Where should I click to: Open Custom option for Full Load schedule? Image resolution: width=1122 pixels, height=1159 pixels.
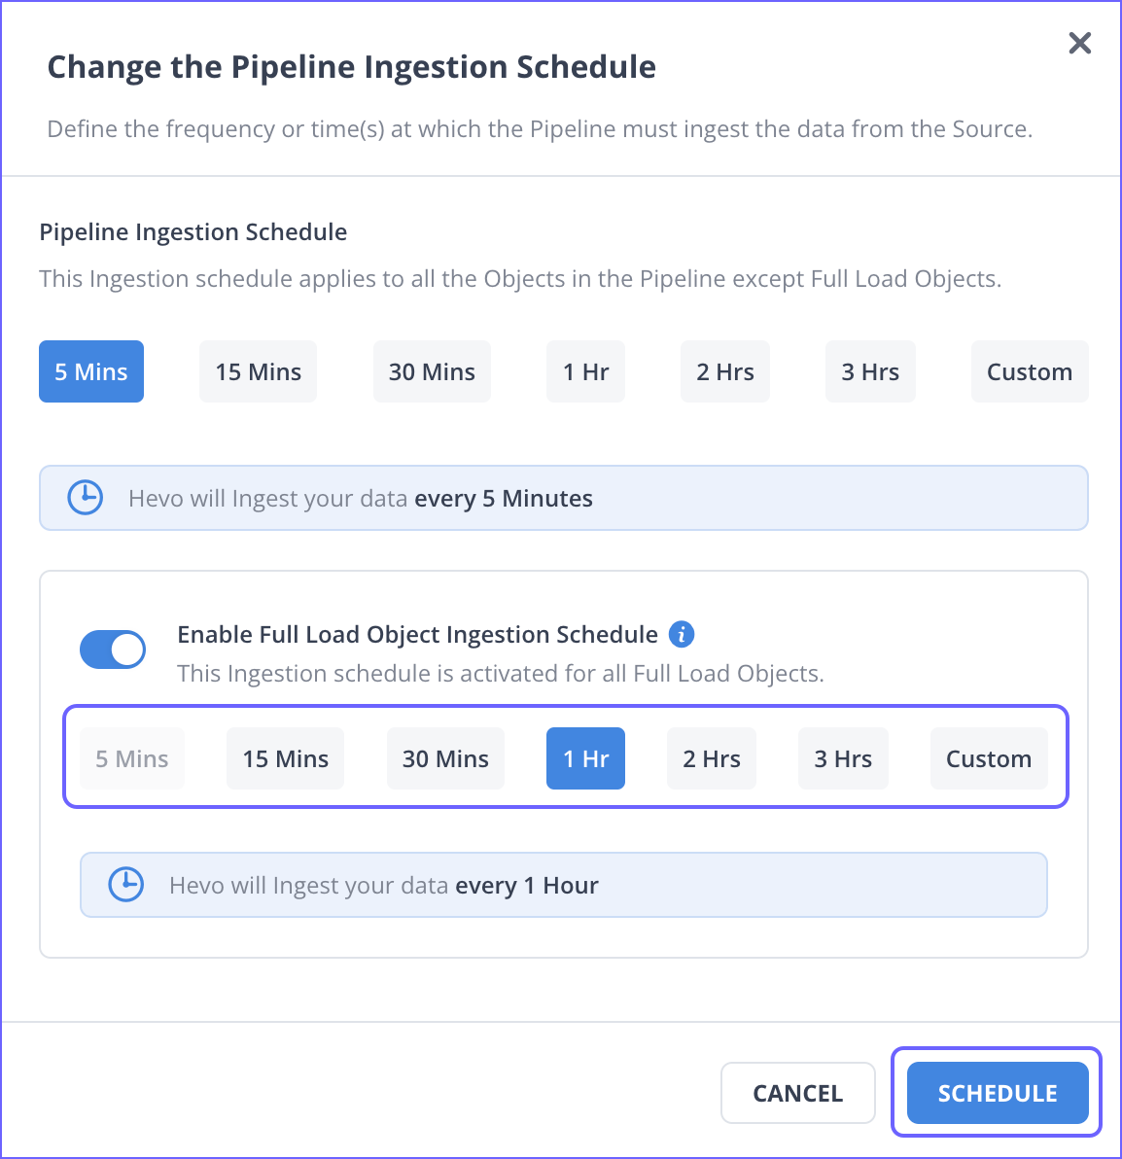pos(989,758)
